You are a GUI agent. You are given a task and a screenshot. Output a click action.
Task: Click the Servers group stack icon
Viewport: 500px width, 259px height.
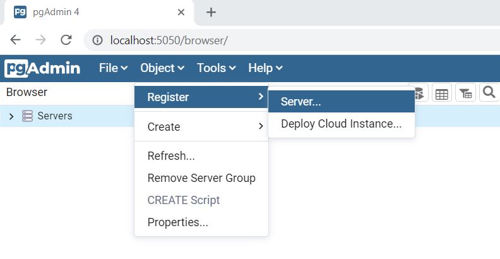tap(27, 116)
